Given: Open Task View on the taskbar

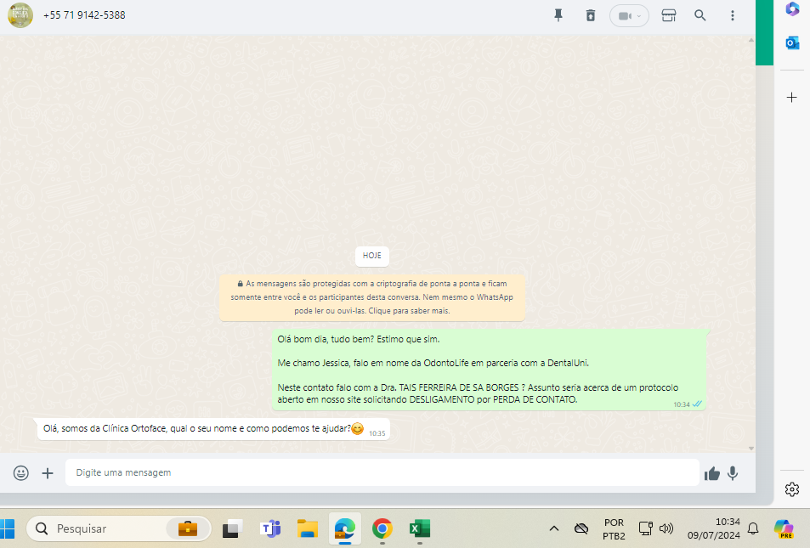Looking at the screenshot, I should [233, 528].
